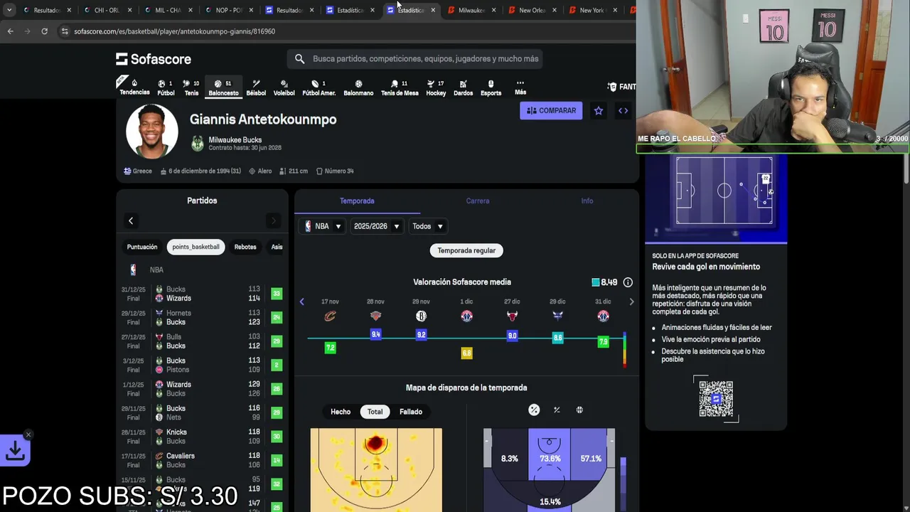Open the Hockey sports category
This screenshot has width=910, height=512.
click(x=436, y=87)
